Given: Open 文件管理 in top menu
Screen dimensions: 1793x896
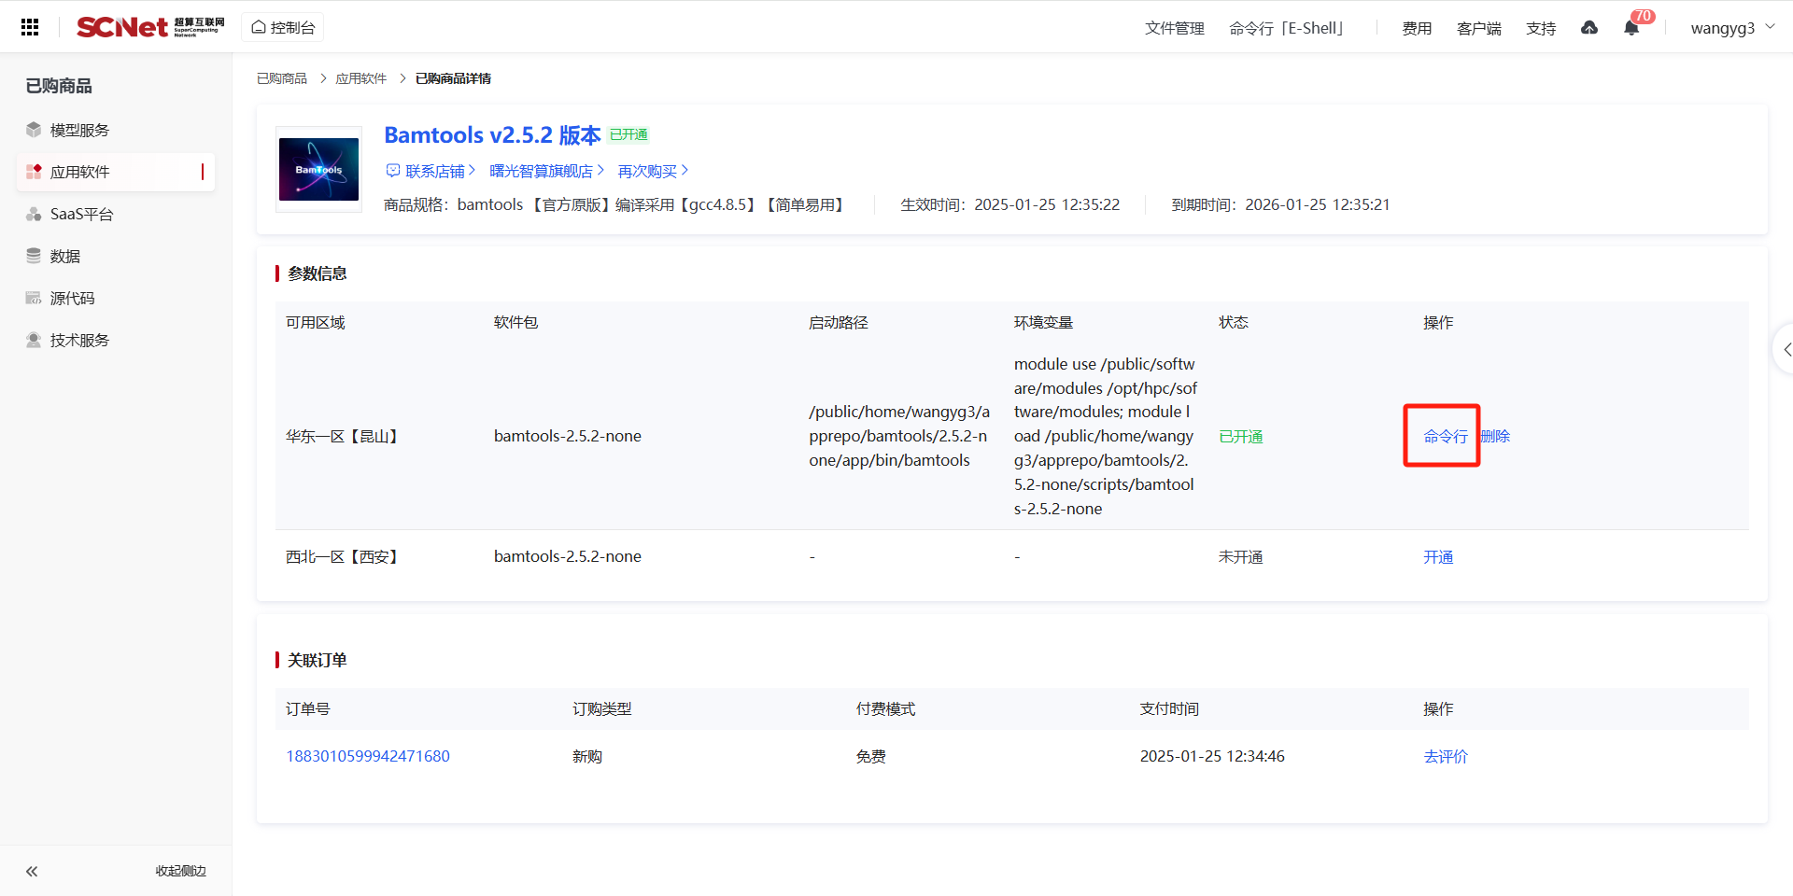Looking at the screenshot, I should click(1174, 28).
